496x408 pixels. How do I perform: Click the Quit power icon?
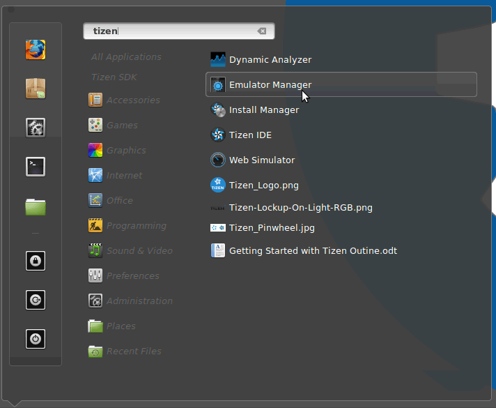pyautogui.click(x=36, y=339)
